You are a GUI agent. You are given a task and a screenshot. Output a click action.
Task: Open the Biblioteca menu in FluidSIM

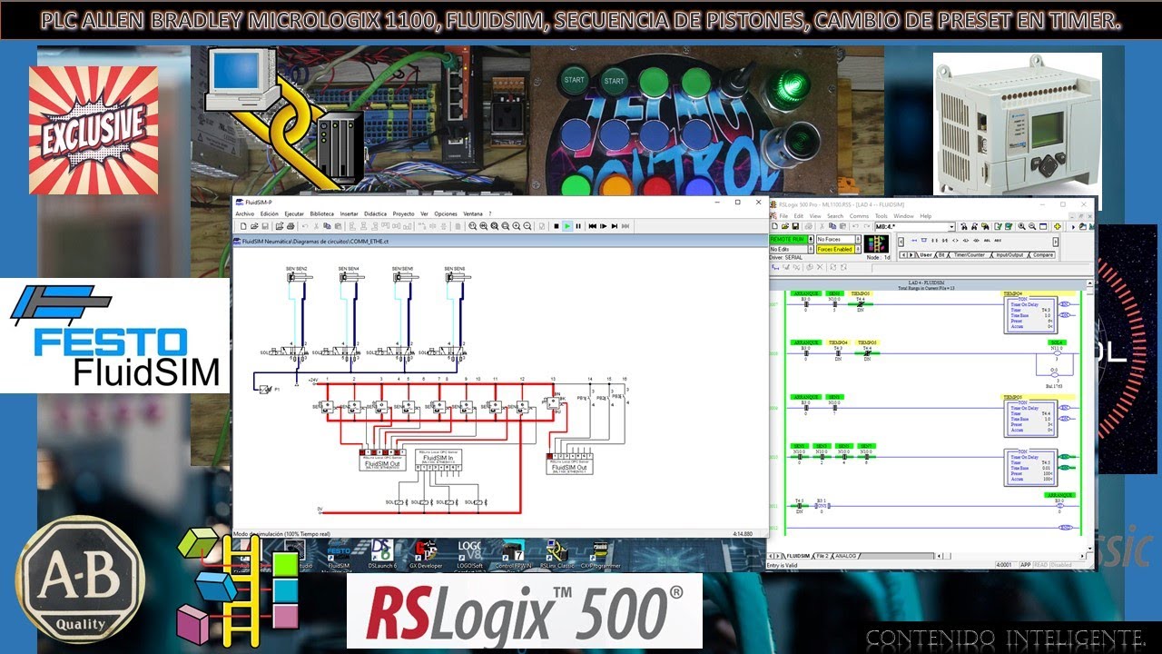tap(322, 213)
